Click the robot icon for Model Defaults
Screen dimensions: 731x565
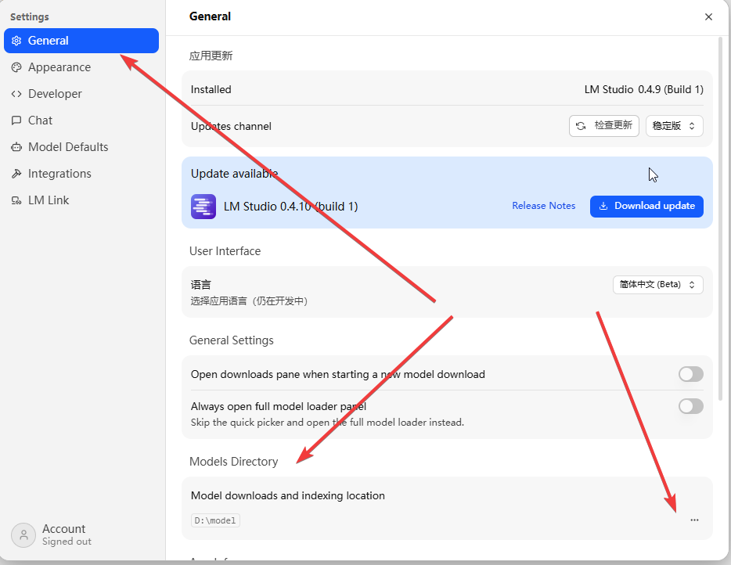[16, 147]
